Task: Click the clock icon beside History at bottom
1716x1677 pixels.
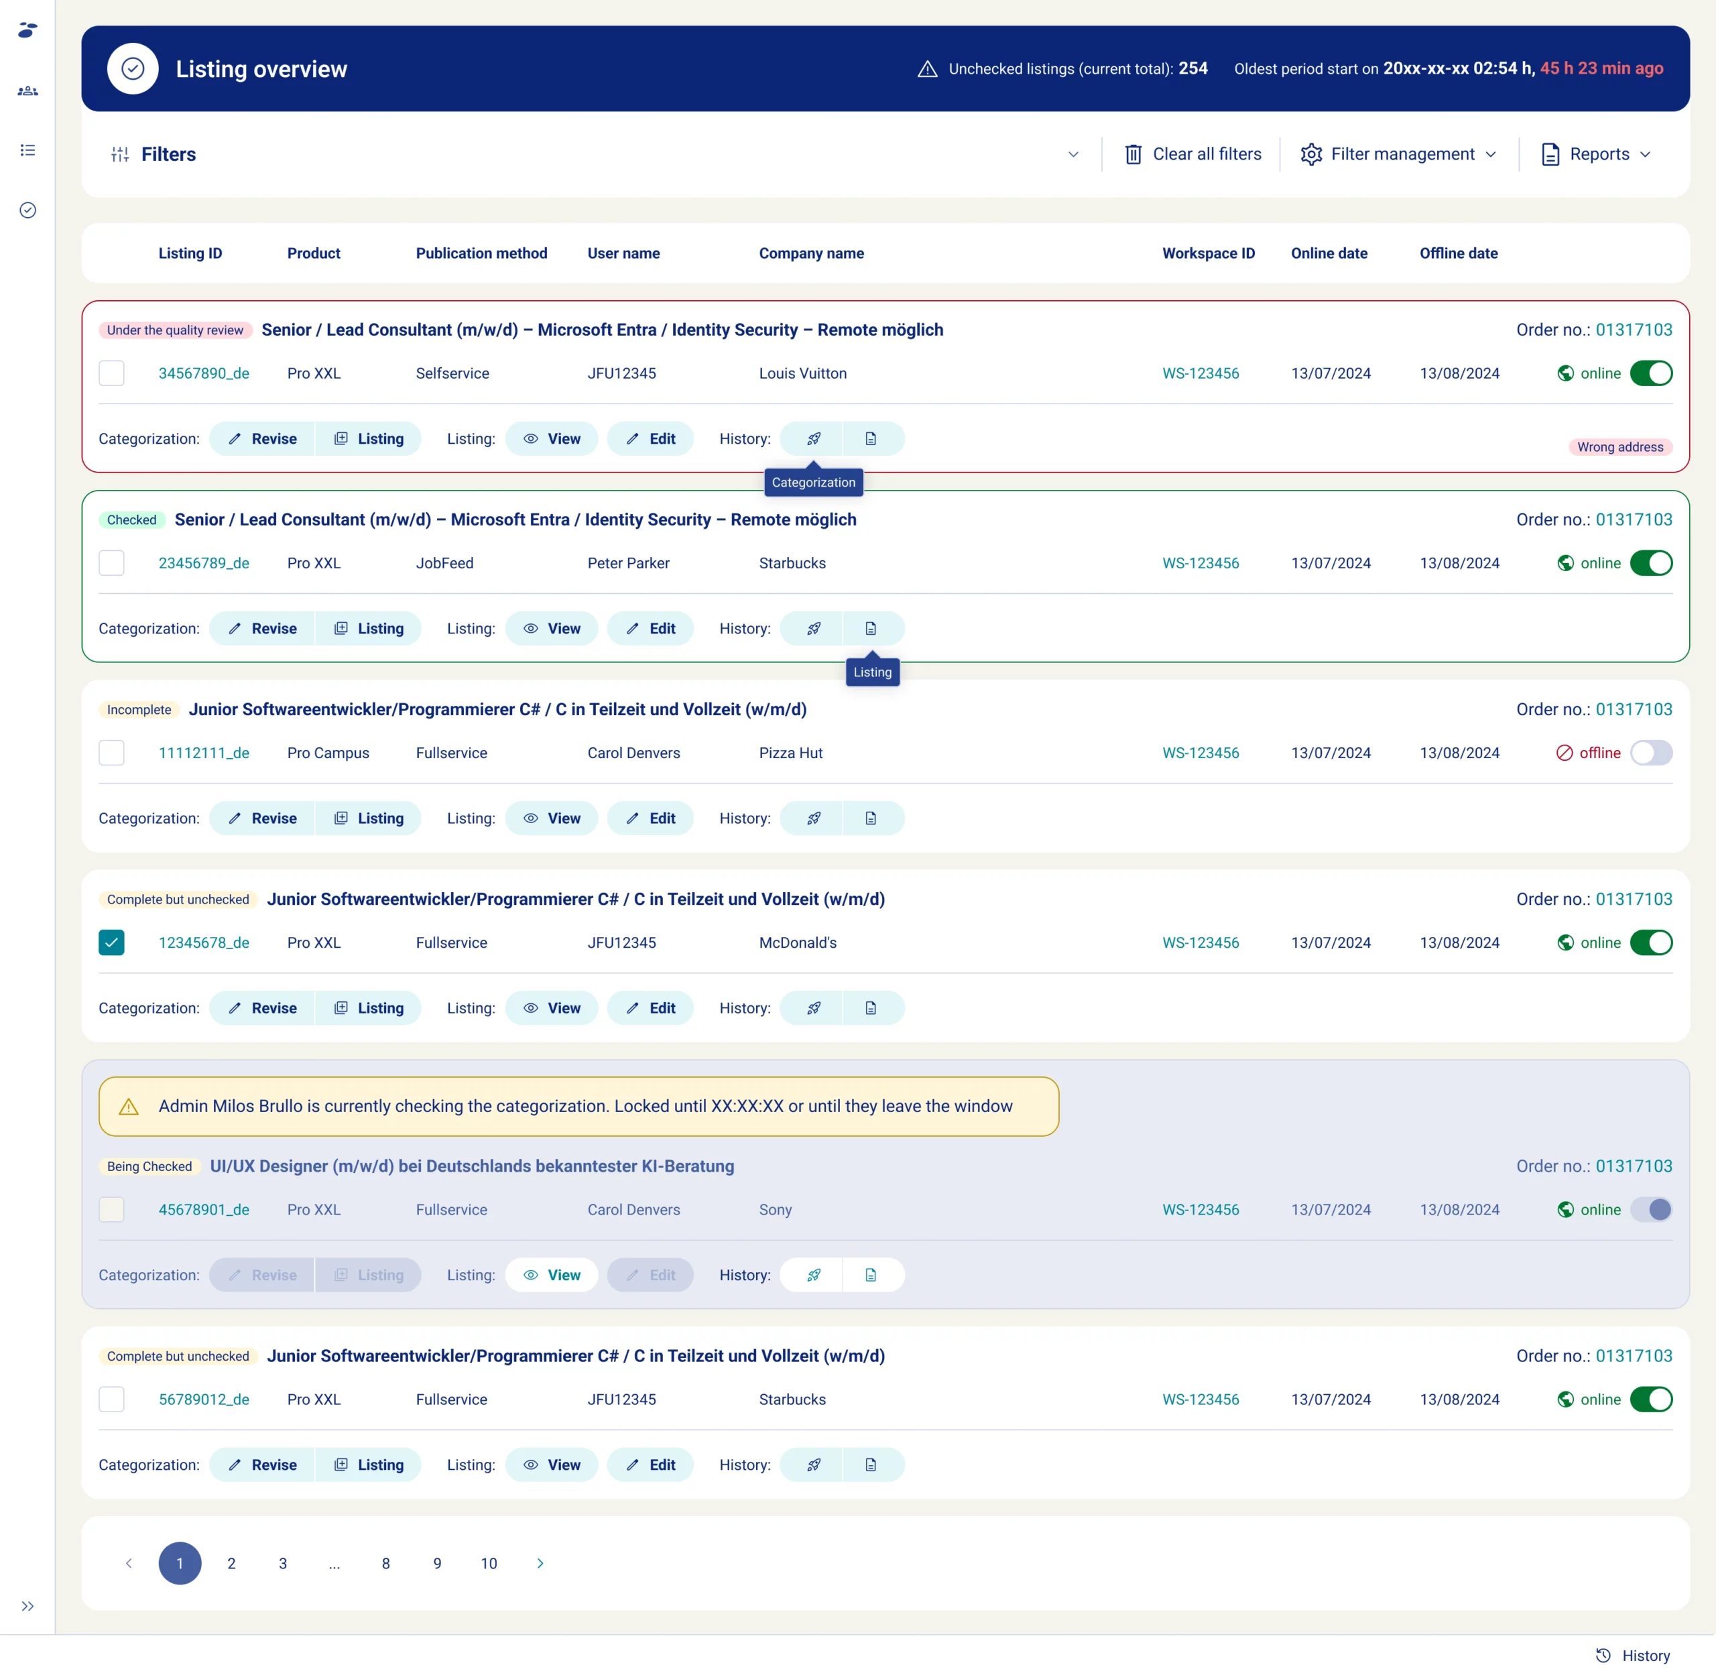Action: pos(1602,1655)
